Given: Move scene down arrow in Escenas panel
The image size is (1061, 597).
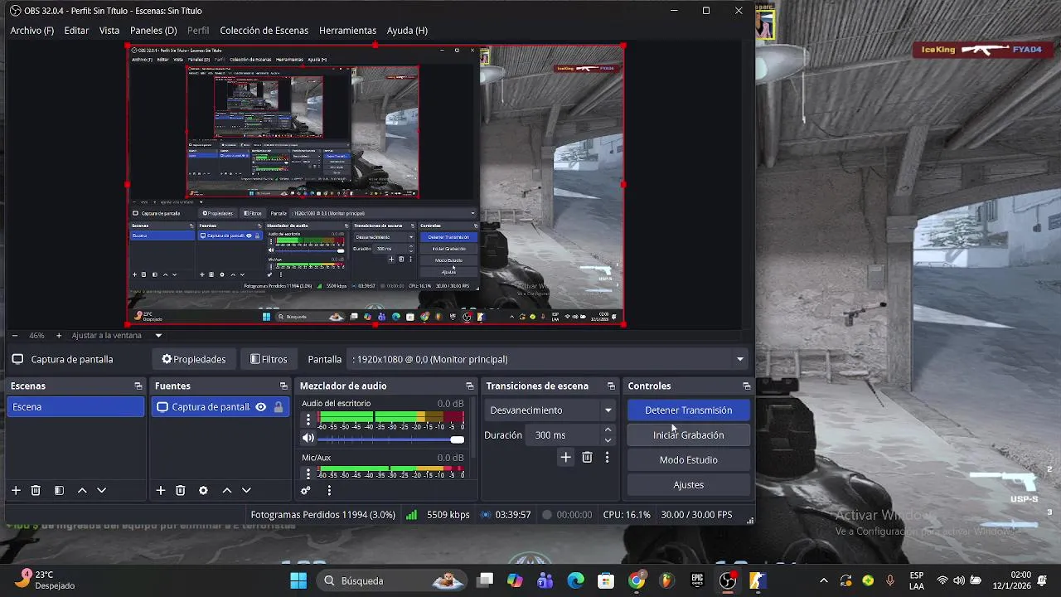Looking at the screenshot, I should pyautogui.click(x=102, y=491).
